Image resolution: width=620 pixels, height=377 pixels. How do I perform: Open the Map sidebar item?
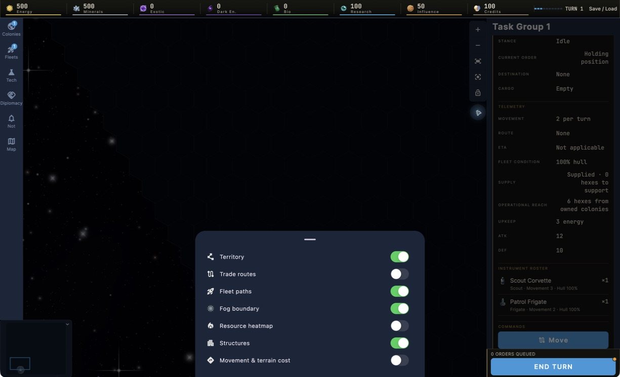click(11, 144)
